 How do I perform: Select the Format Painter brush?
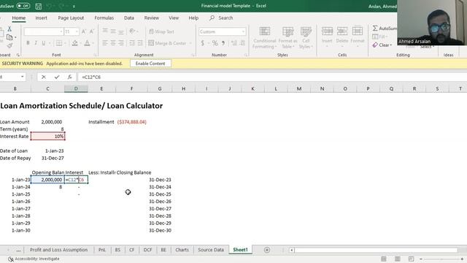click(9, 45)
